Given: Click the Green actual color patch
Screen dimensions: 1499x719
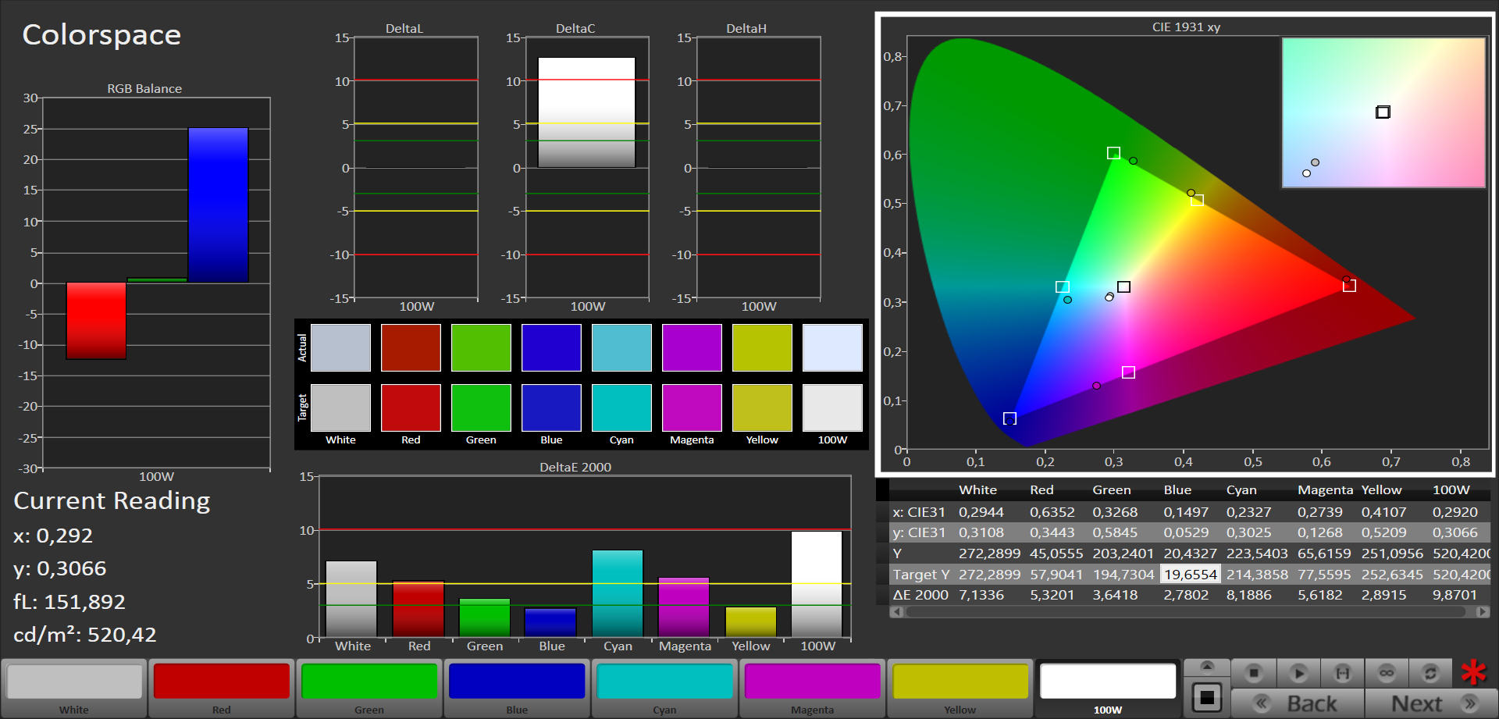Looking at the screenshot, I should pos(481,348).
